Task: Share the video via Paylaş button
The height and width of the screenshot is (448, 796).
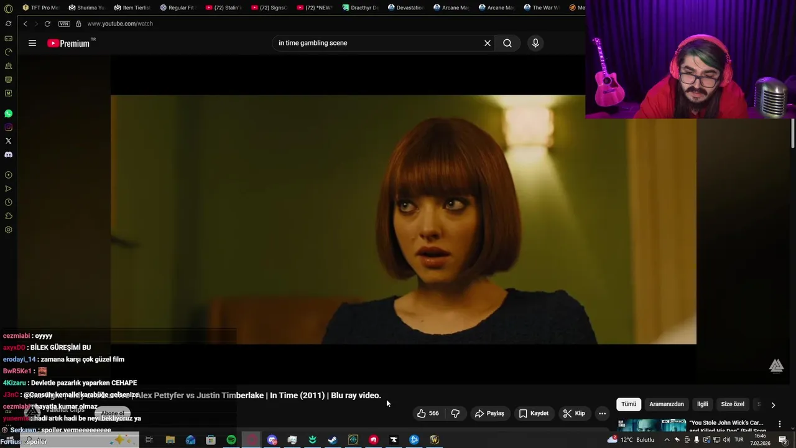Action: point(489,413)
